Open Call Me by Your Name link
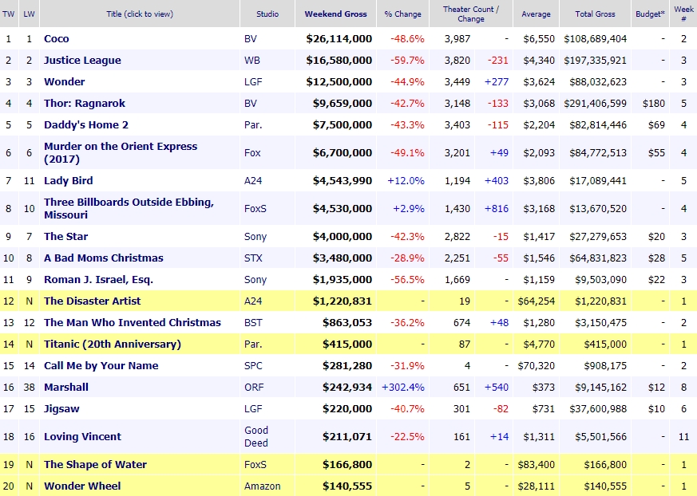This screenshot has height=496, width=697. (x=101, y=366)
